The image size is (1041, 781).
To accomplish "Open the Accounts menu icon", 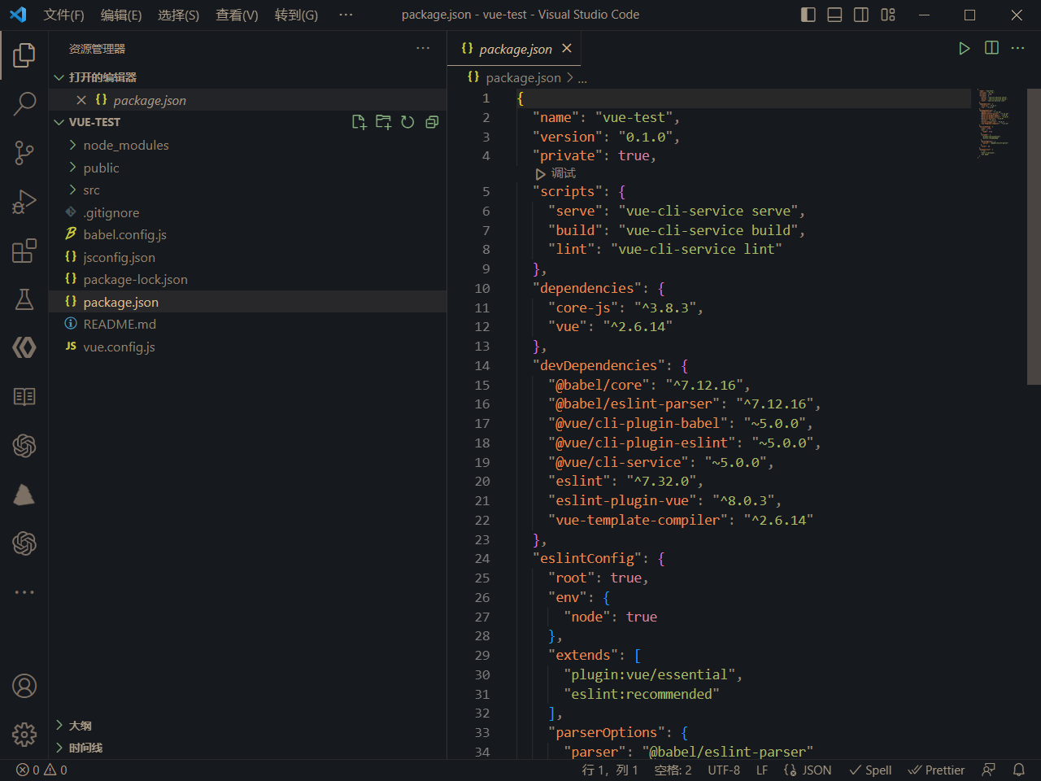I will click(24, 686).
